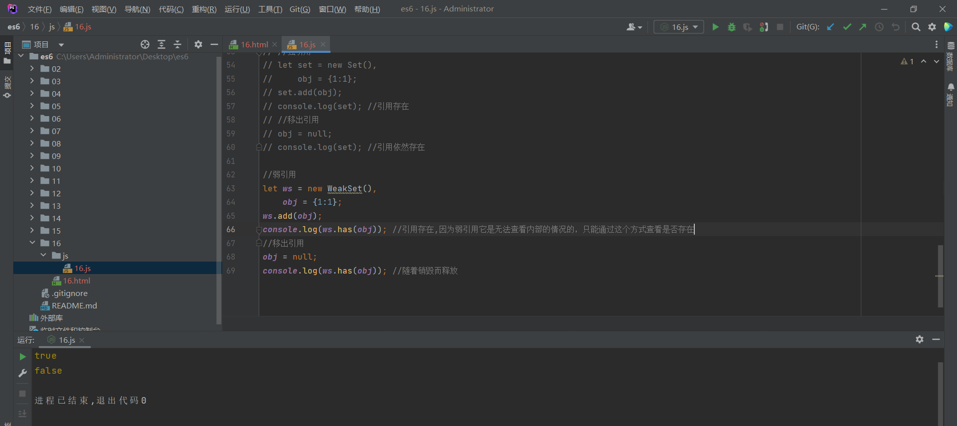Screen dimensions: 957x426
Task: Close the 16.html editor tab
Action: pyautogui.click(x=275, y=44)
